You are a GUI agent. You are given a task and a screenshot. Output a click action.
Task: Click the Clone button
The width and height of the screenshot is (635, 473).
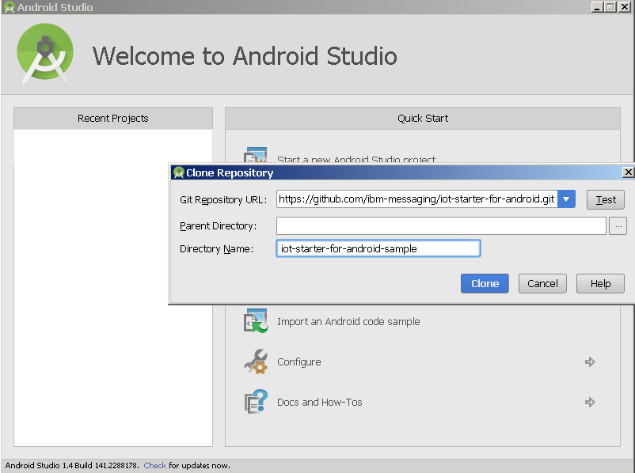[485, 283]
